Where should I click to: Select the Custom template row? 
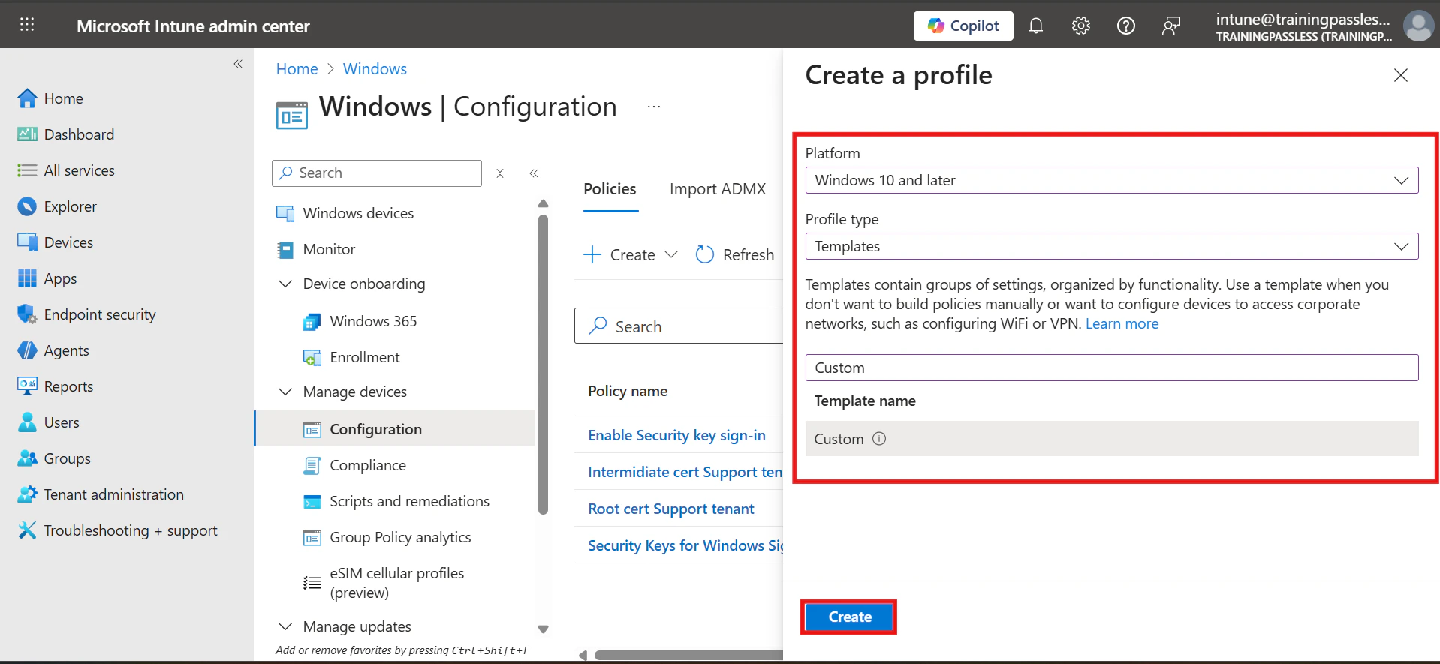coord(1112,439)
